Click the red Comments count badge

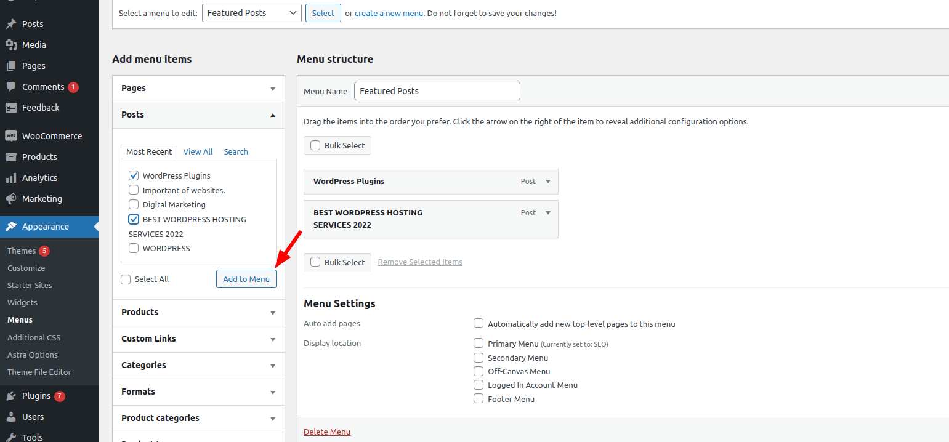(x=73, y=87)
